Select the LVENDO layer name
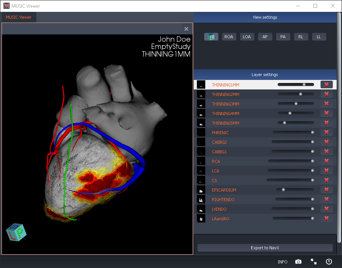 [219, 209]
